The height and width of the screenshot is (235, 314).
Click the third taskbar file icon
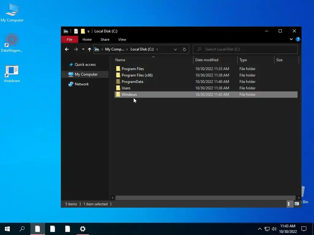(x=67, y=229)
